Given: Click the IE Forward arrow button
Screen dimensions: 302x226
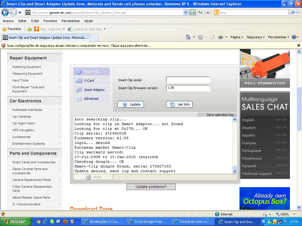Looking at the screenshot, I should tap(13, 13).
